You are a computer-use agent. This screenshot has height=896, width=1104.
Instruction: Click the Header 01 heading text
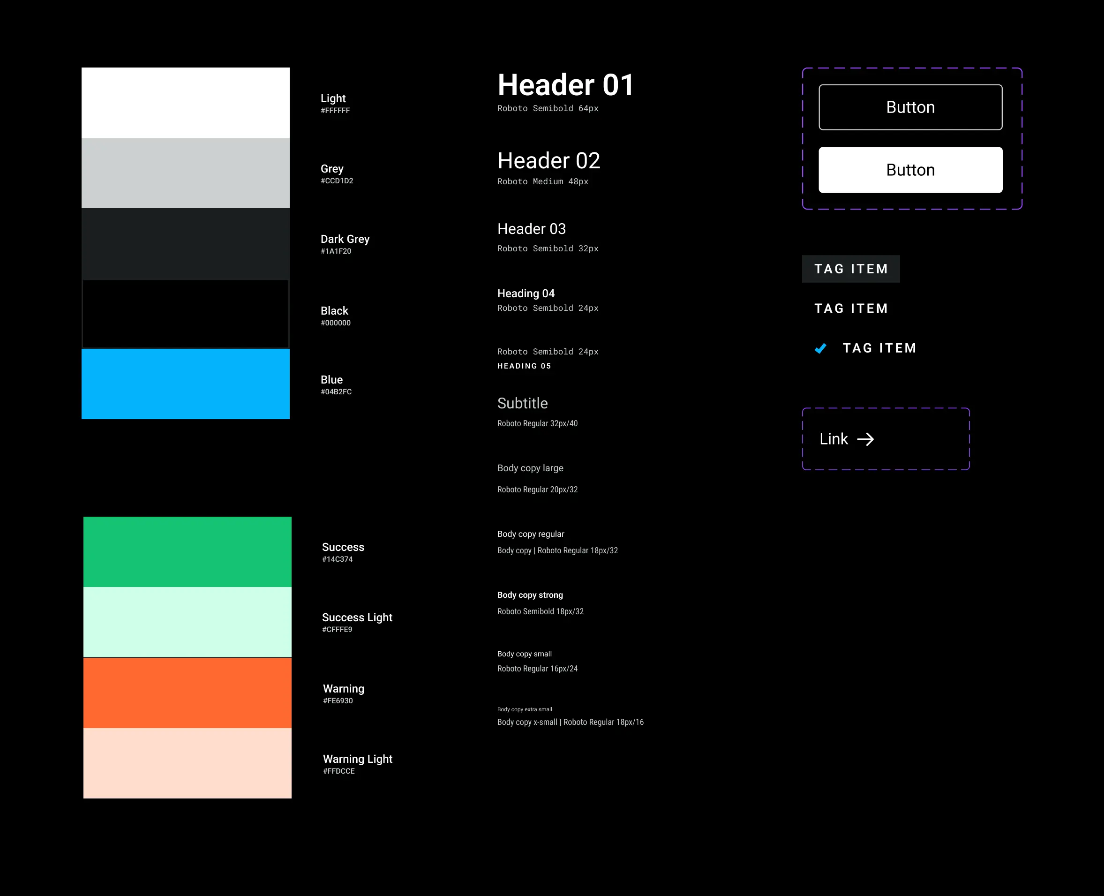tap(565, 85)
